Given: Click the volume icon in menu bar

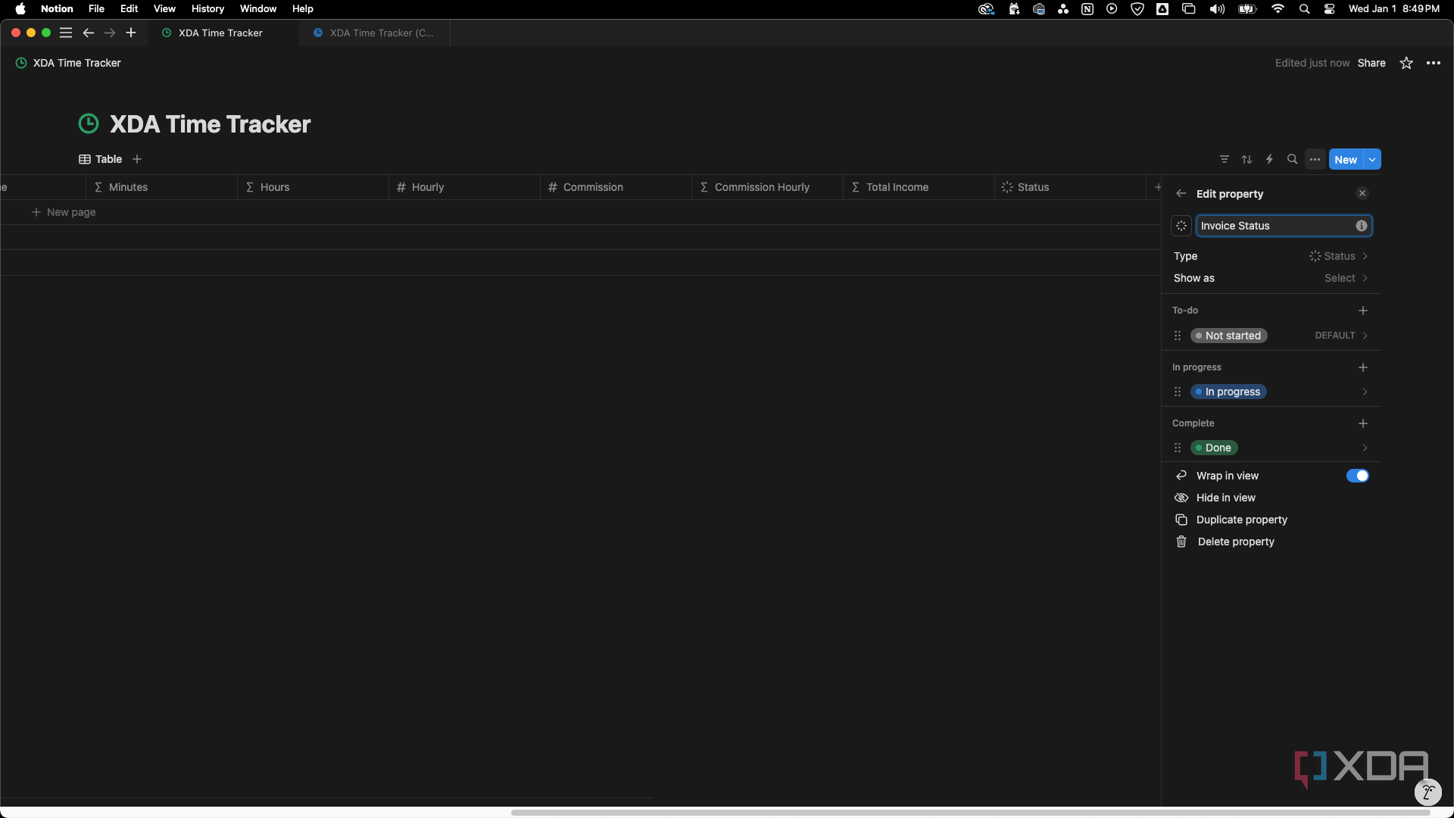Looking at the screenshot, I should click(1217, 8).
